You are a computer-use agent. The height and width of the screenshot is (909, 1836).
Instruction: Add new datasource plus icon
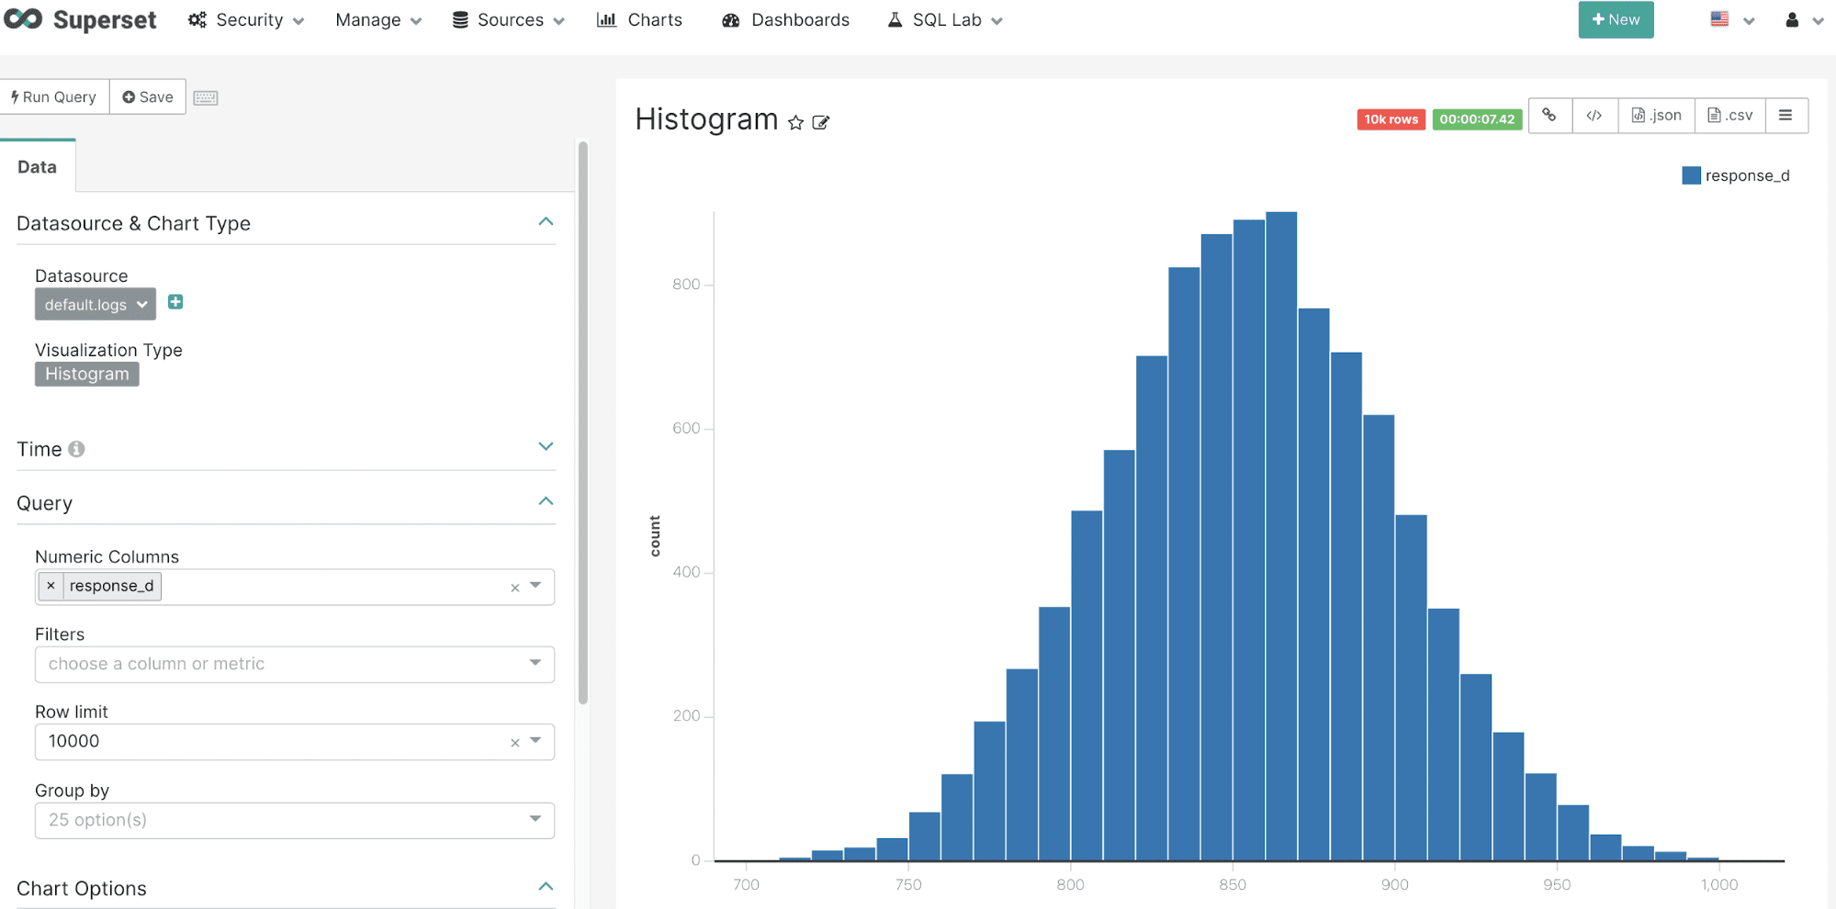click(175, 302)
